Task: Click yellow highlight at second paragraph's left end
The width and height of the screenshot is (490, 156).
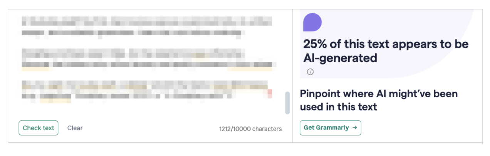Action: tap(35, 69)
